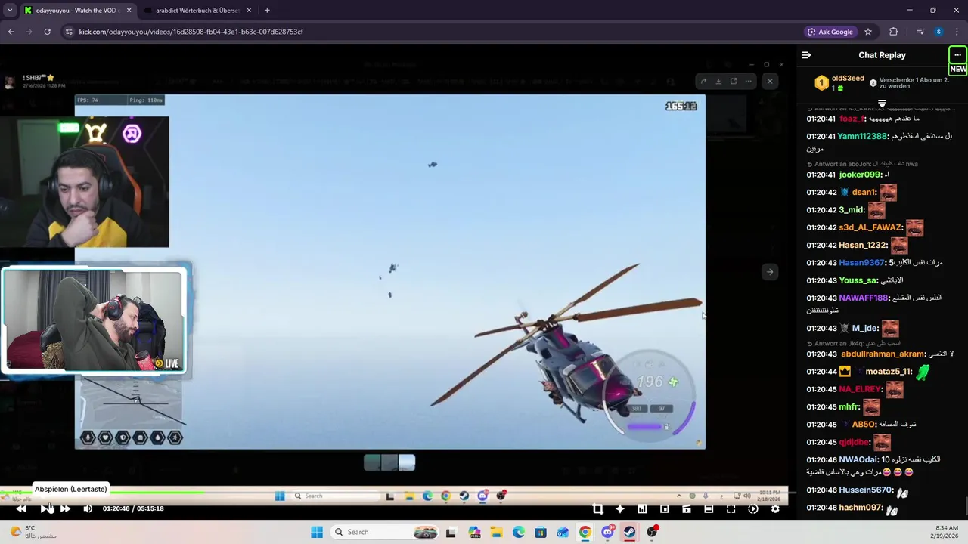The image size is (968, 544).
Task: Open Yamn112388's chat profile
Action: coord(861,136)
